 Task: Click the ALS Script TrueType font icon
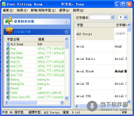(8, 44)
